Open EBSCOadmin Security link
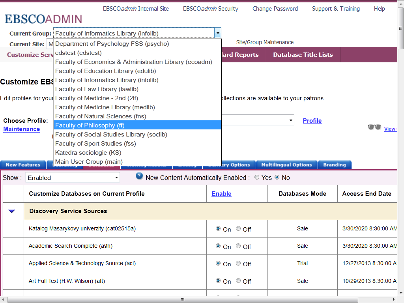This screenshot has height=303, width=404. [x=211, y=9]
